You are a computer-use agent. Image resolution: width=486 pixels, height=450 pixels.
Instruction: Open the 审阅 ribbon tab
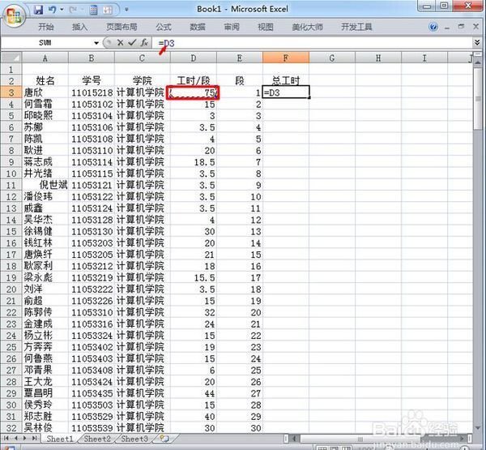232,27
